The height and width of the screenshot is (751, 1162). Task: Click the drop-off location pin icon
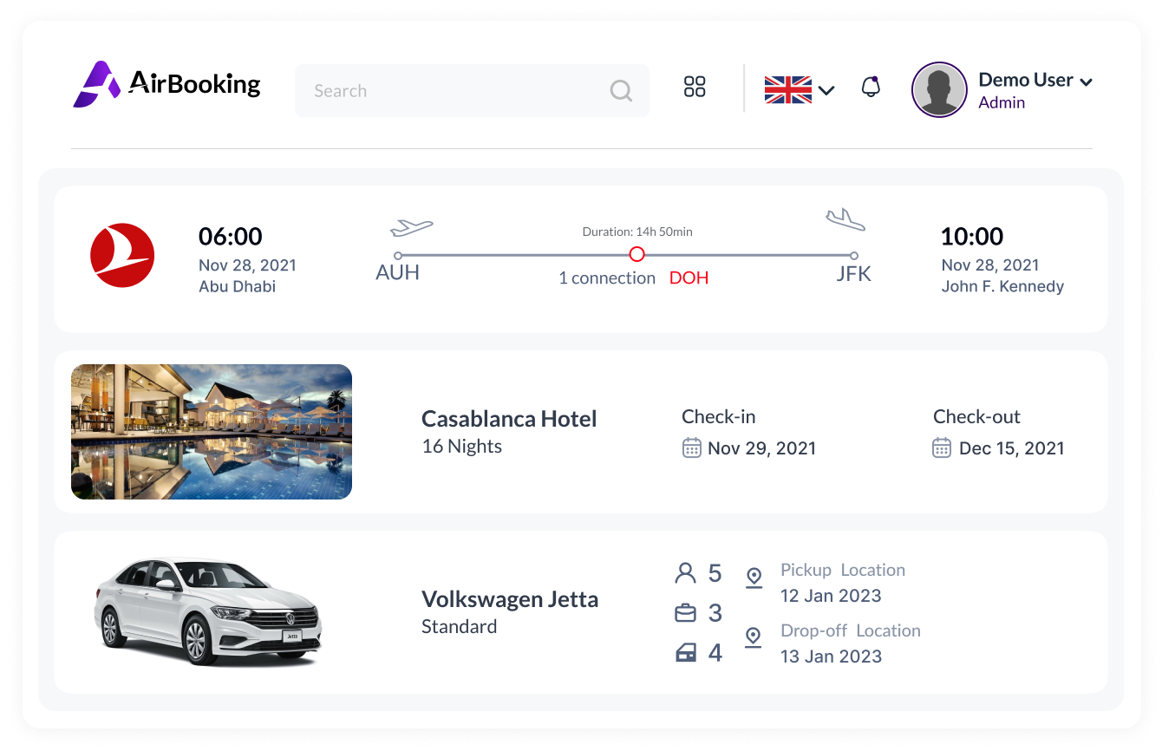754,637
